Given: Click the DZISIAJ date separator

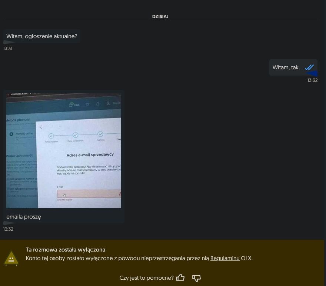Looking at the screenshot, I should click(x=160, y=17).
